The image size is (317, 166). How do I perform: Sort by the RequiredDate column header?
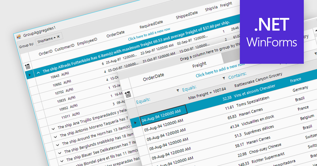click(x=151, y=25)
